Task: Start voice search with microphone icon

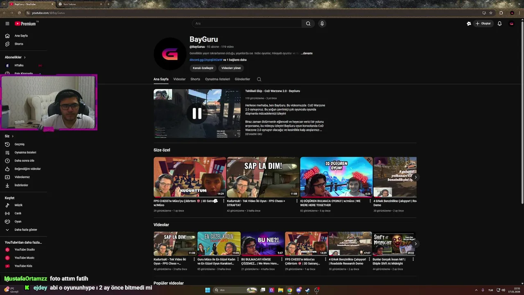Action: (x=322, y=24)
